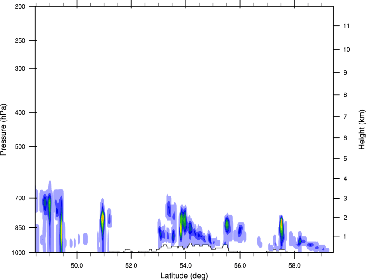Viewport: 366px width, 280px height.
Task: Click the 3 km height label
Action: click(345, 199)
